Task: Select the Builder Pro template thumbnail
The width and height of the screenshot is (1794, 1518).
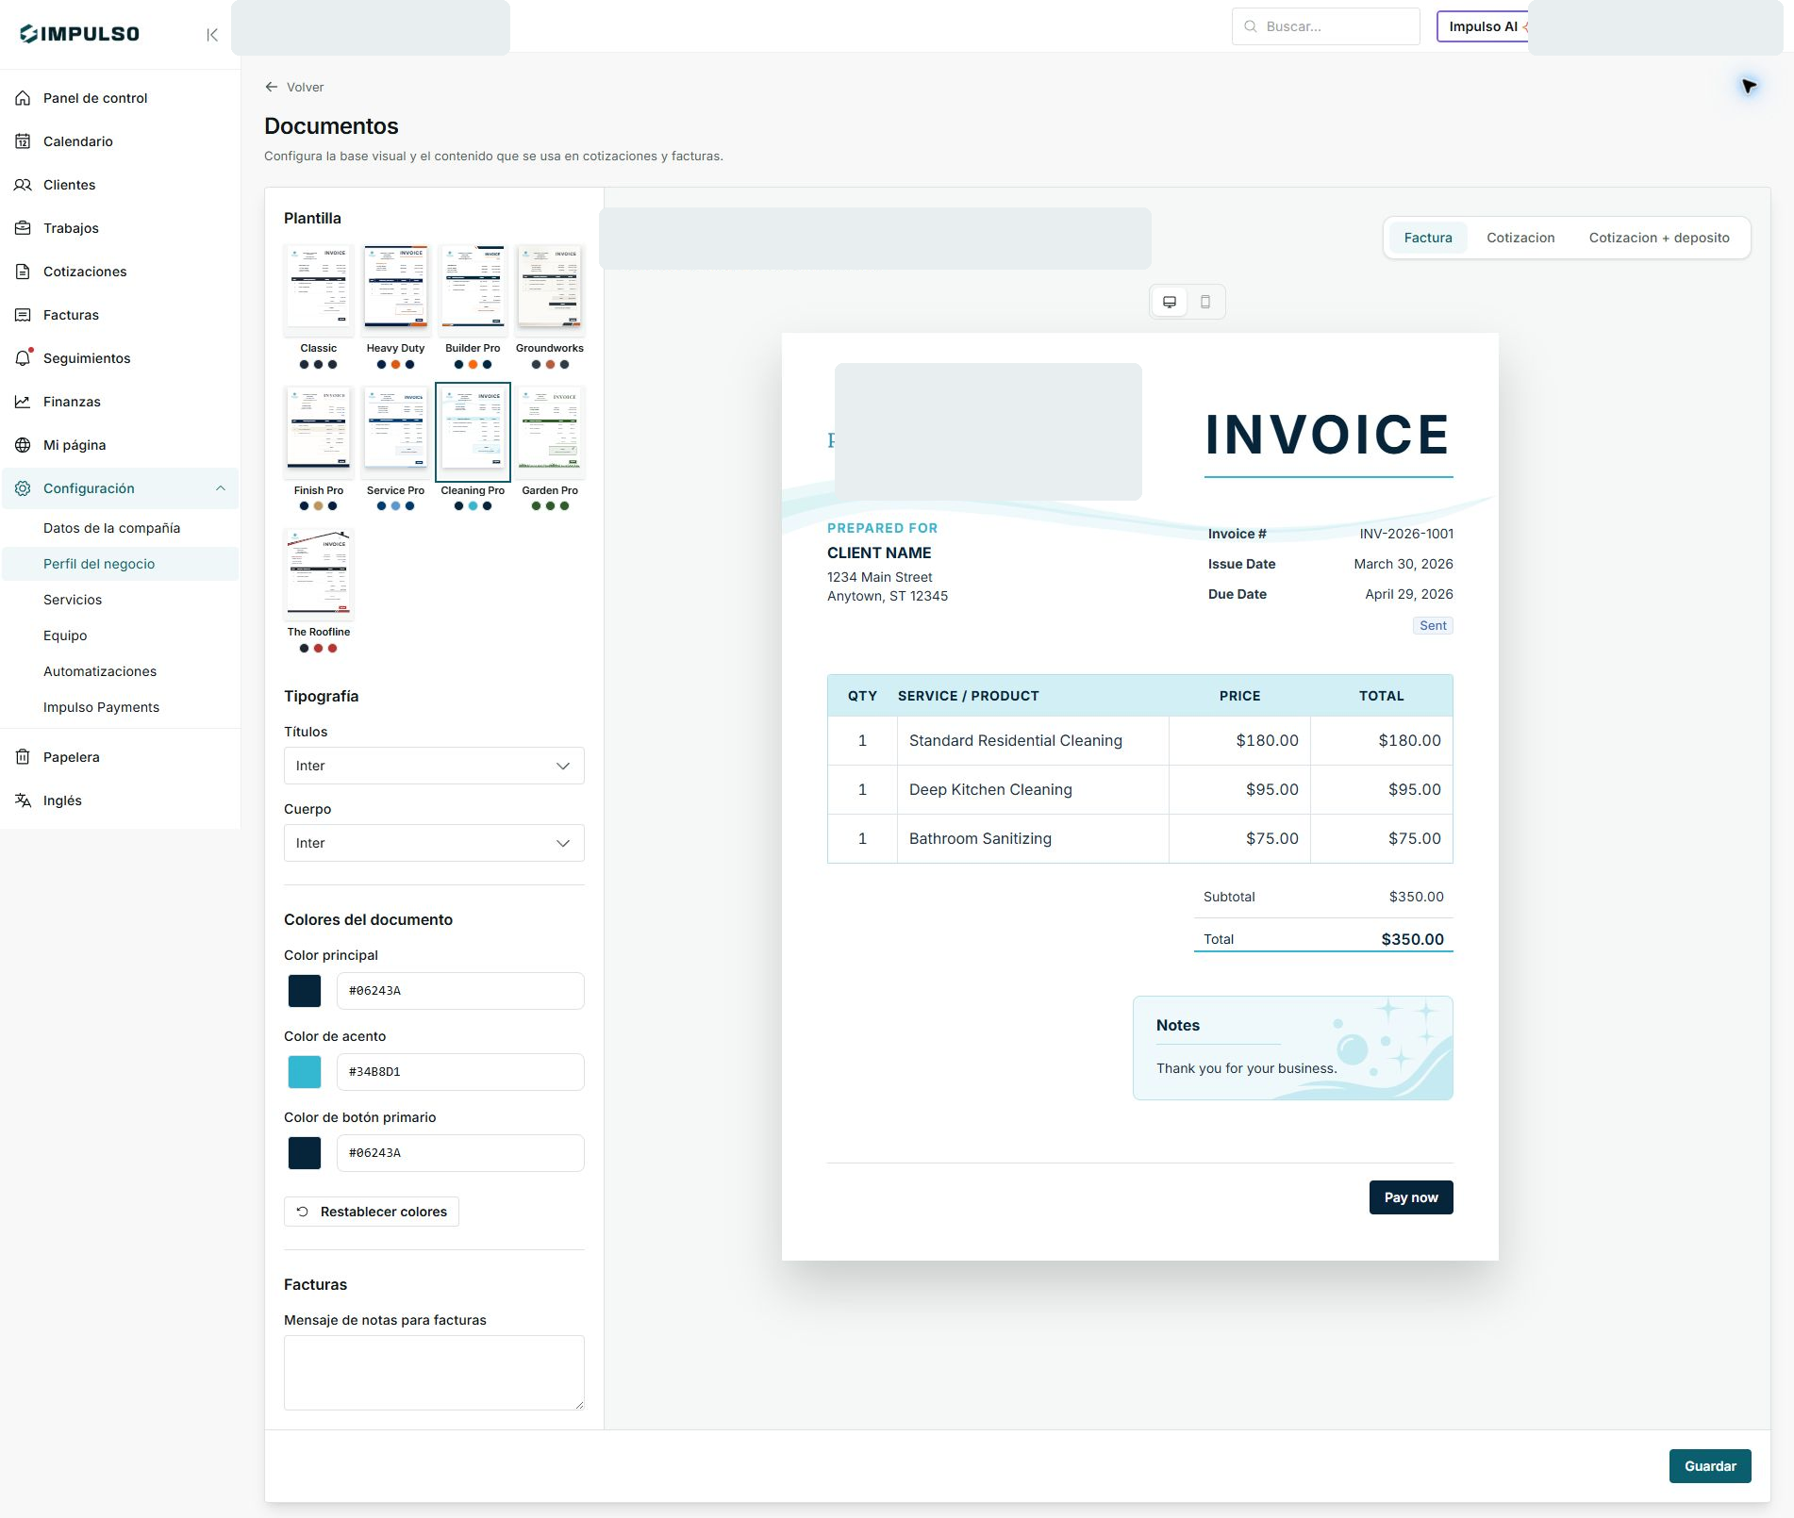Action: coord(473,289)
